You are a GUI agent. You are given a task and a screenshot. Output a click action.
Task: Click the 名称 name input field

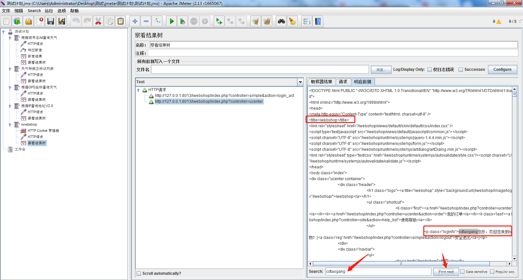tap(334, 45)
